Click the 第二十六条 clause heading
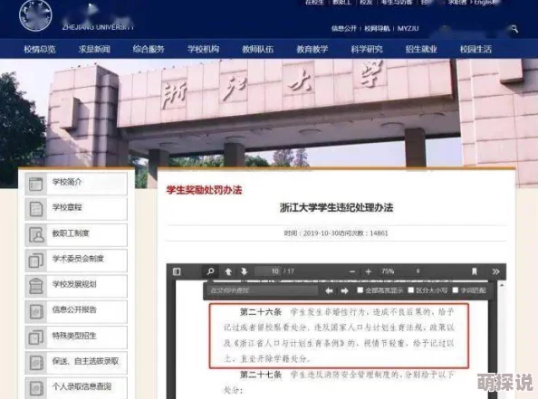 point(261,312)
